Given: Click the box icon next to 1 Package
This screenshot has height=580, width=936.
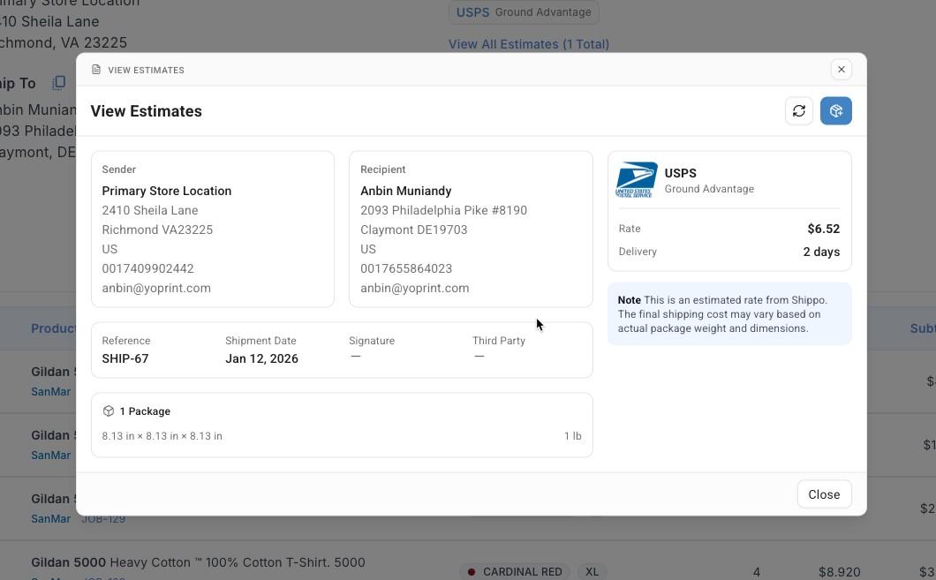Looking at the screenshot, I should click(109, 411).
